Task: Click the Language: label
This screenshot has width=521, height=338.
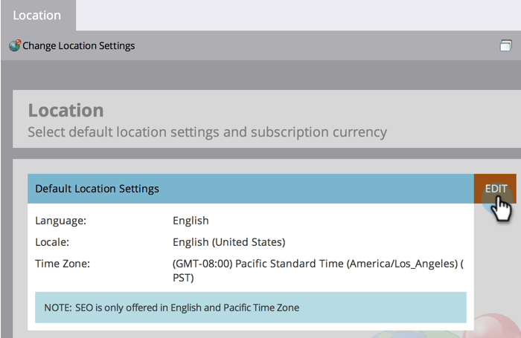Action: tap(61, 221)
